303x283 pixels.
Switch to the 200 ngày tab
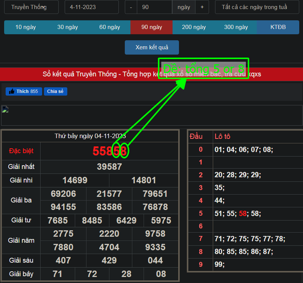tap(194, 27)
